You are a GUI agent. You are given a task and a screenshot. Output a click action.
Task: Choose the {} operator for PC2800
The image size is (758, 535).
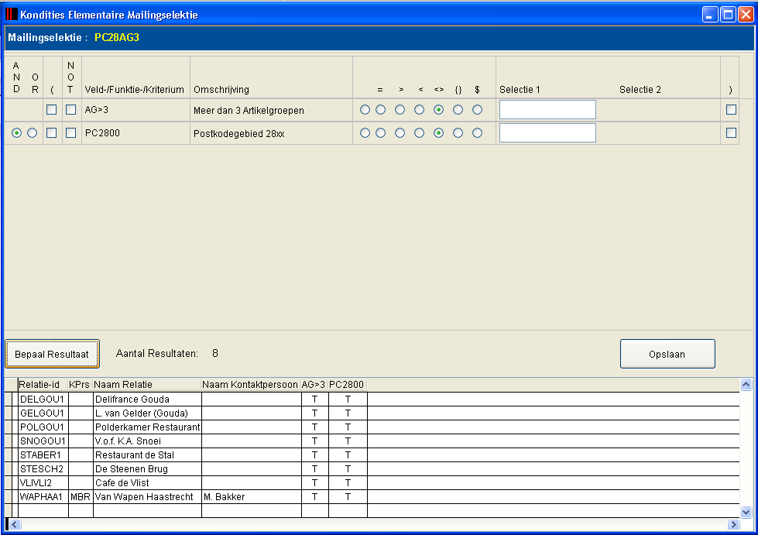[x=458, y=133]
